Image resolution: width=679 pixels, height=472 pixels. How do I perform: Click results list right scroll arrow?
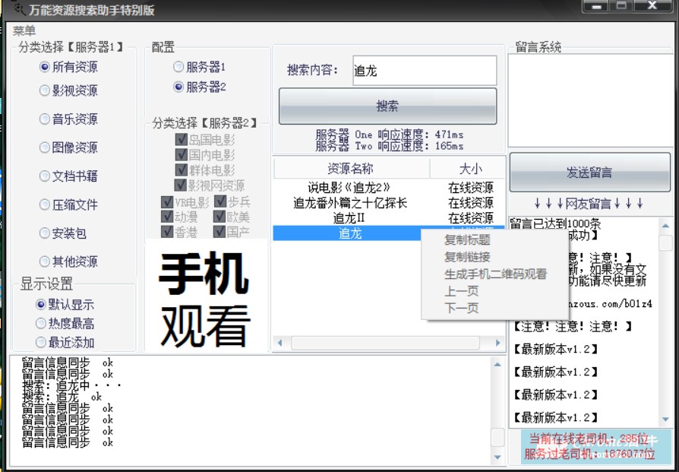[498, 343]
